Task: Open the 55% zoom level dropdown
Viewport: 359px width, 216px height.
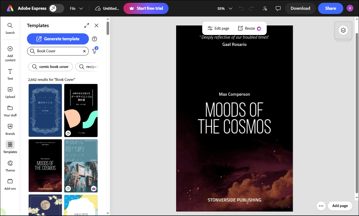Action: pos(224,8)
